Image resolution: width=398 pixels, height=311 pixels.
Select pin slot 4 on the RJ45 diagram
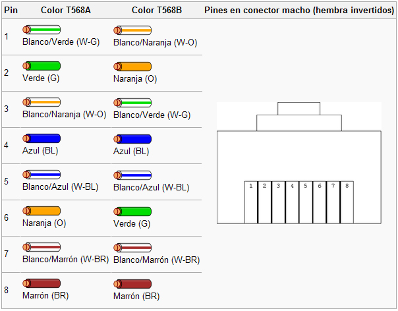292,202
